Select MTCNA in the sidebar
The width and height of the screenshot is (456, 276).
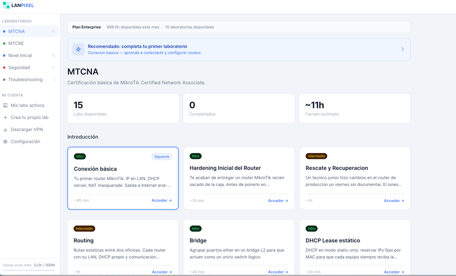[x=29, y=31]
